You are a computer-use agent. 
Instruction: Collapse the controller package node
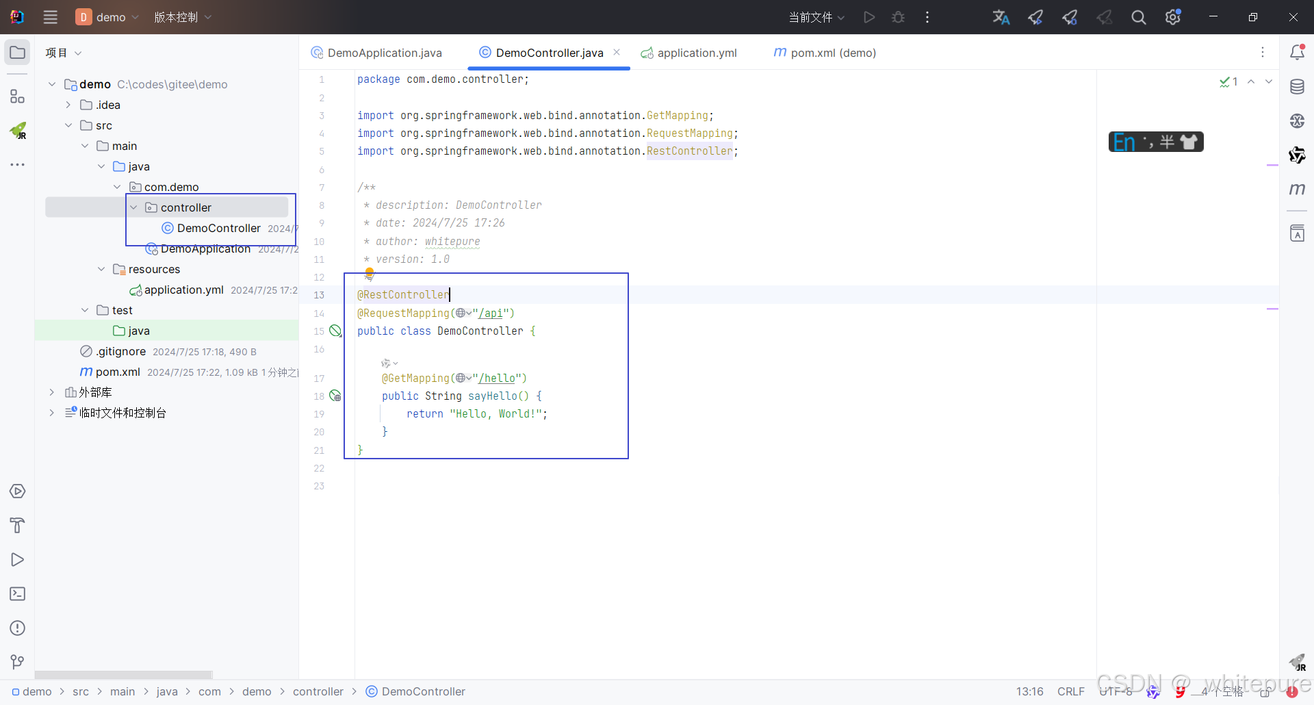coord(134,207)
